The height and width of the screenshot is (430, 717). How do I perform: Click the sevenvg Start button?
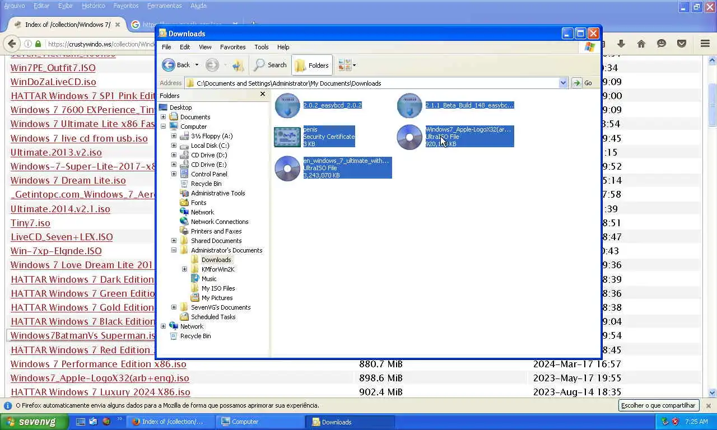(34, 422)
